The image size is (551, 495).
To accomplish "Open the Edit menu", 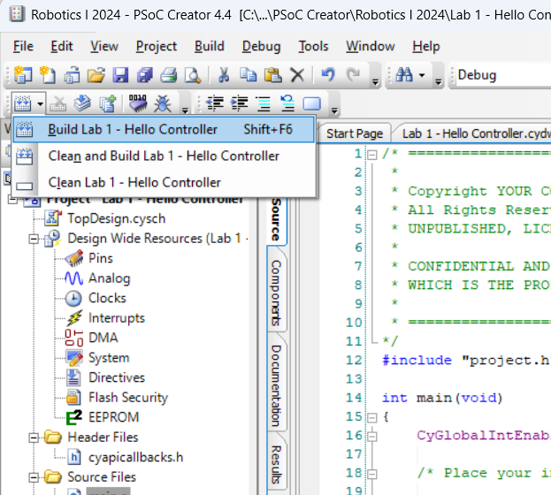I will (x=62, y=46).
